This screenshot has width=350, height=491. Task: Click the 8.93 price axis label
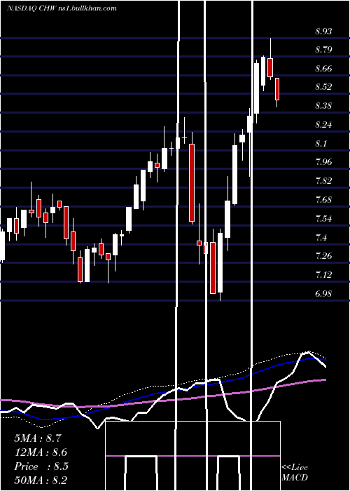click(323, 32)
